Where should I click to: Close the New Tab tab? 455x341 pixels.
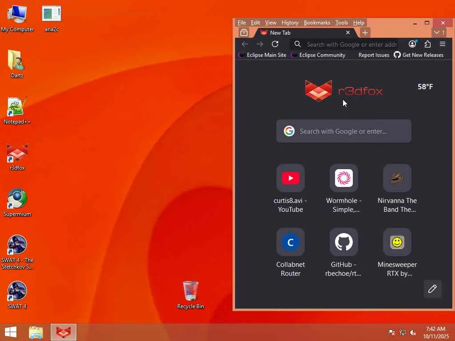tap(348, 33)
